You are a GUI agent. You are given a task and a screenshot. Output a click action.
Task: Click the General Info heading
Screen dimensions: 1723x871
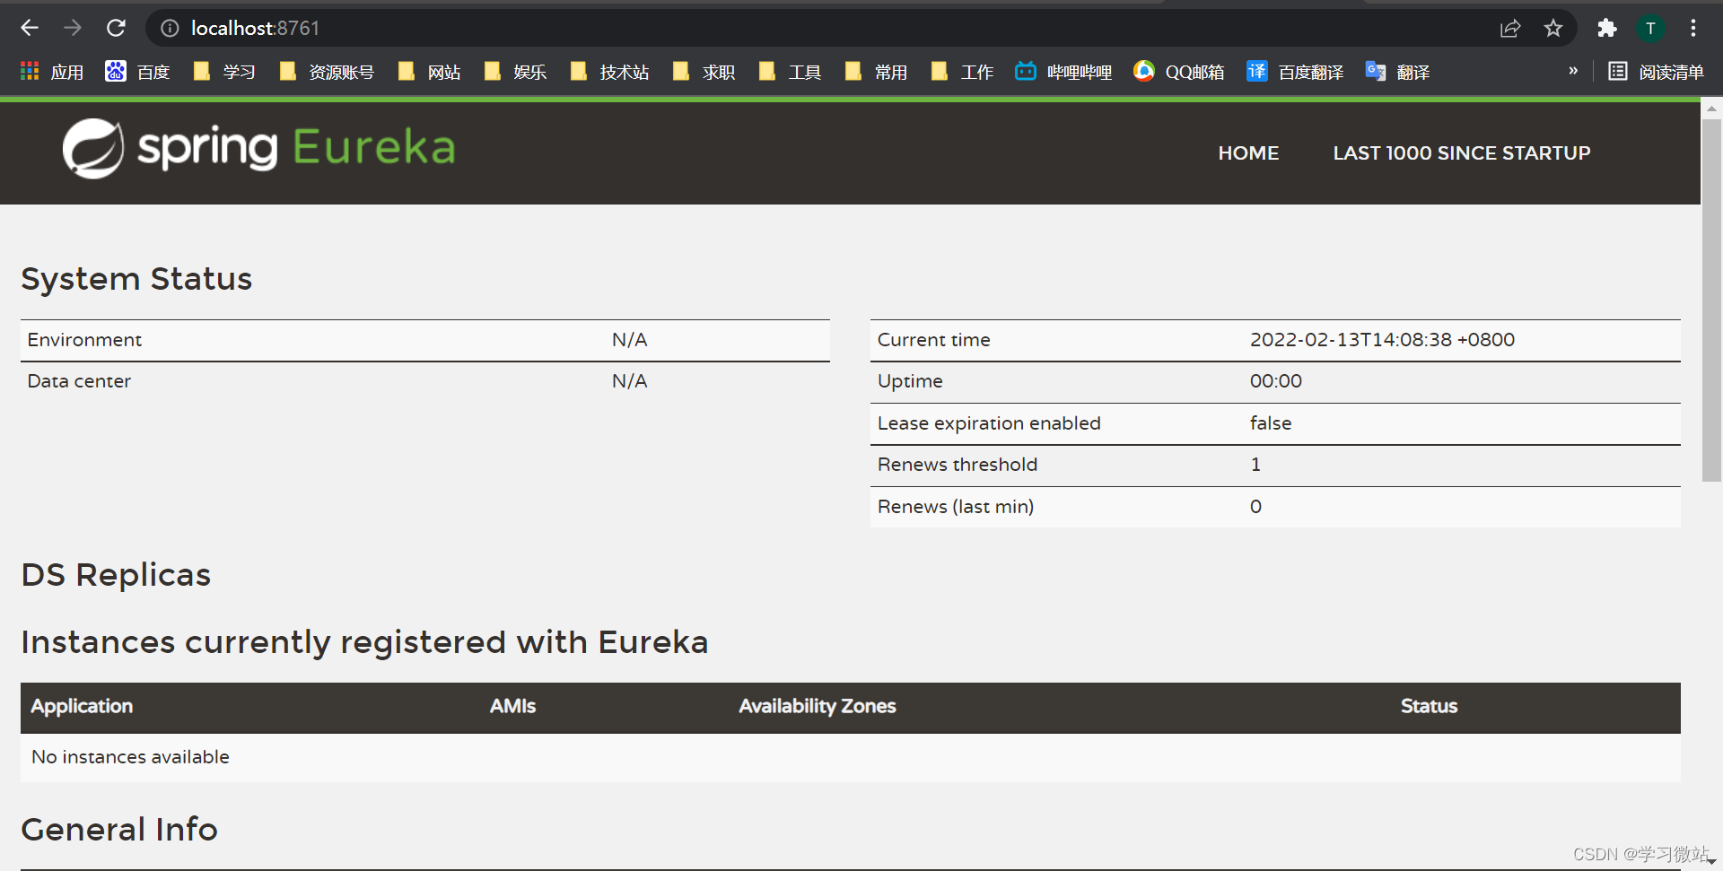click(119, 830)
